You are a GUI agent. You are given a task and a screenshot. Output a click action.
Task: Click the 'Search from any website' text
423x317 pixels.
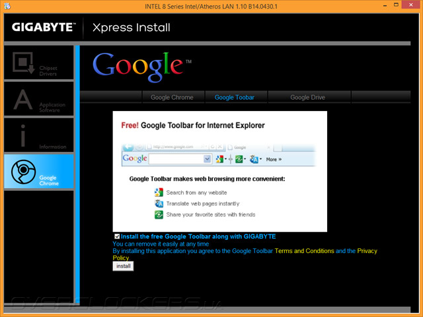point(197,193)
